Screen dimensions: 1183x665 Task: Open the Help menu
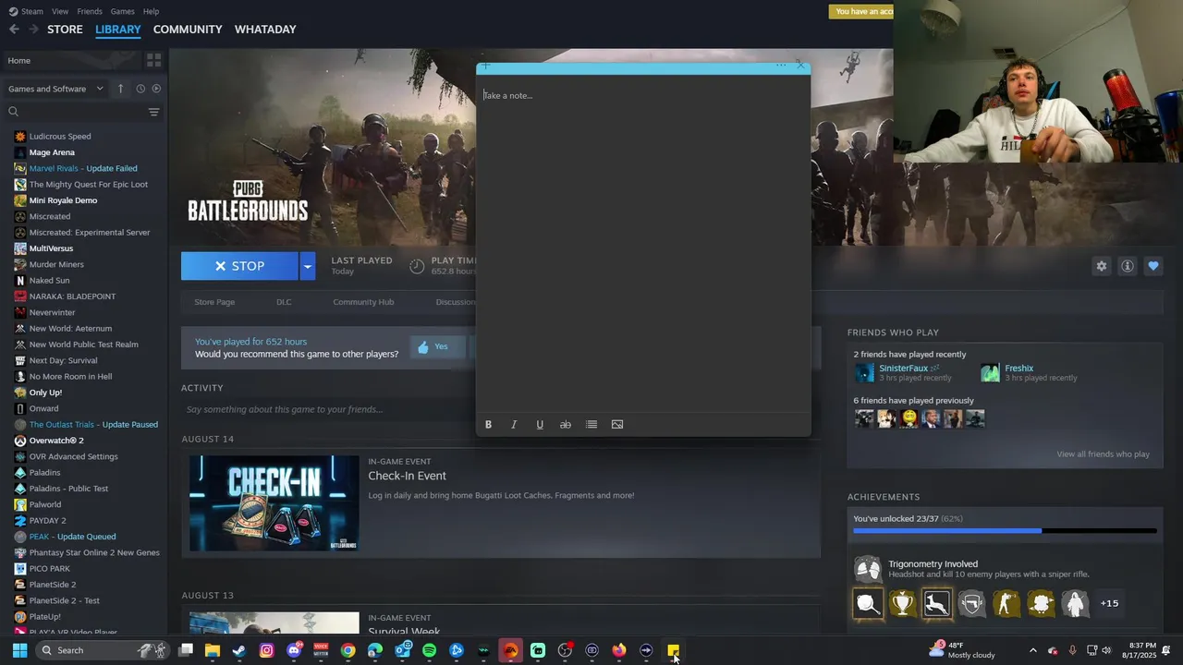pyautogui.click(x=151, y=11)
